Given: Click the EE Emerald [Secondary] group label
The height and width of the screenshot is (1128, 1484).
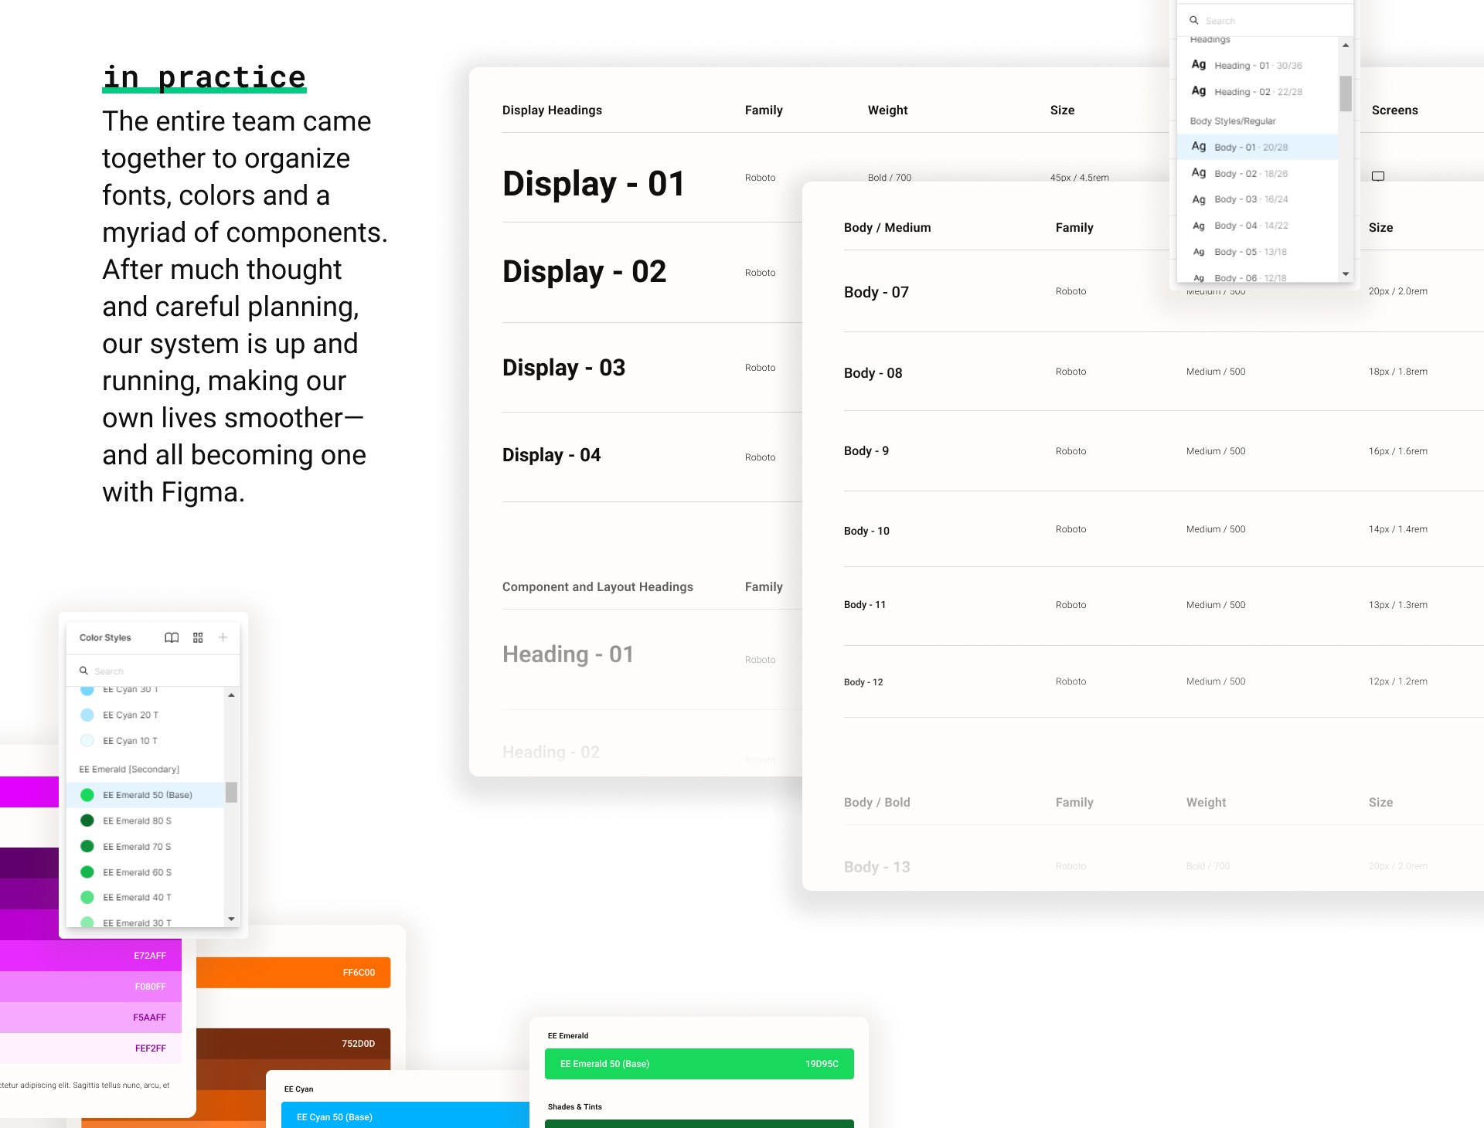Looking at the screenshot, I should pos(129,769).
